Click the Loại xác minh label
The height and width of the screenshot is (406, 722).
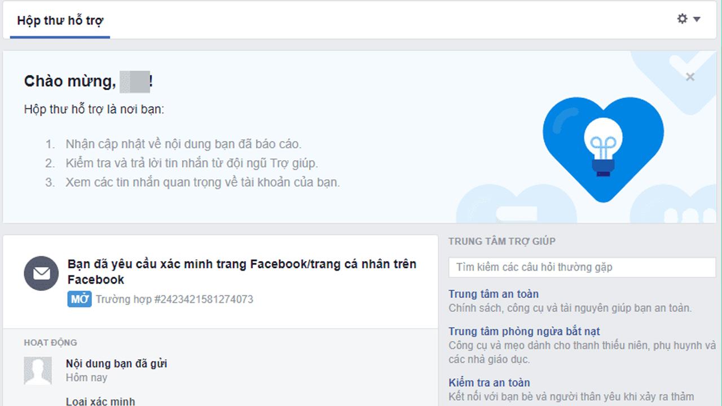pyautogui.click(x=100, y=401)
